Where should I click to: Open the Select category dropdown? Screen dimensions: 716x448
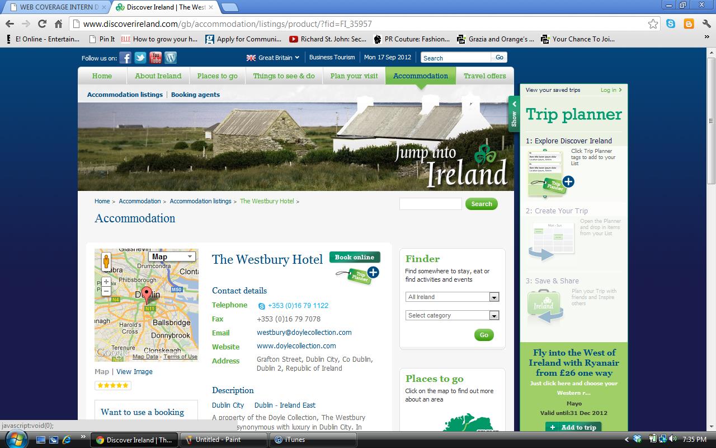(452, 315)
